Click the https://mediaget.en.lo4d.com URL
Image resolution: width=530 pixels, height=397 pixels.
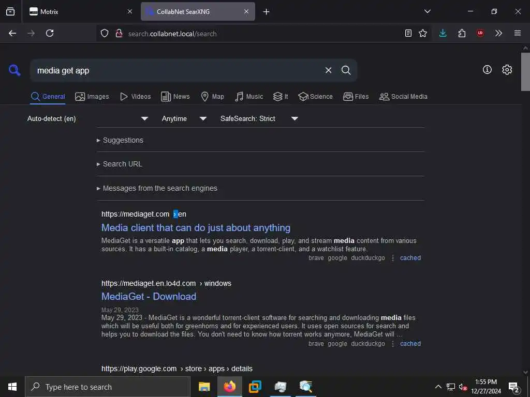149,283
